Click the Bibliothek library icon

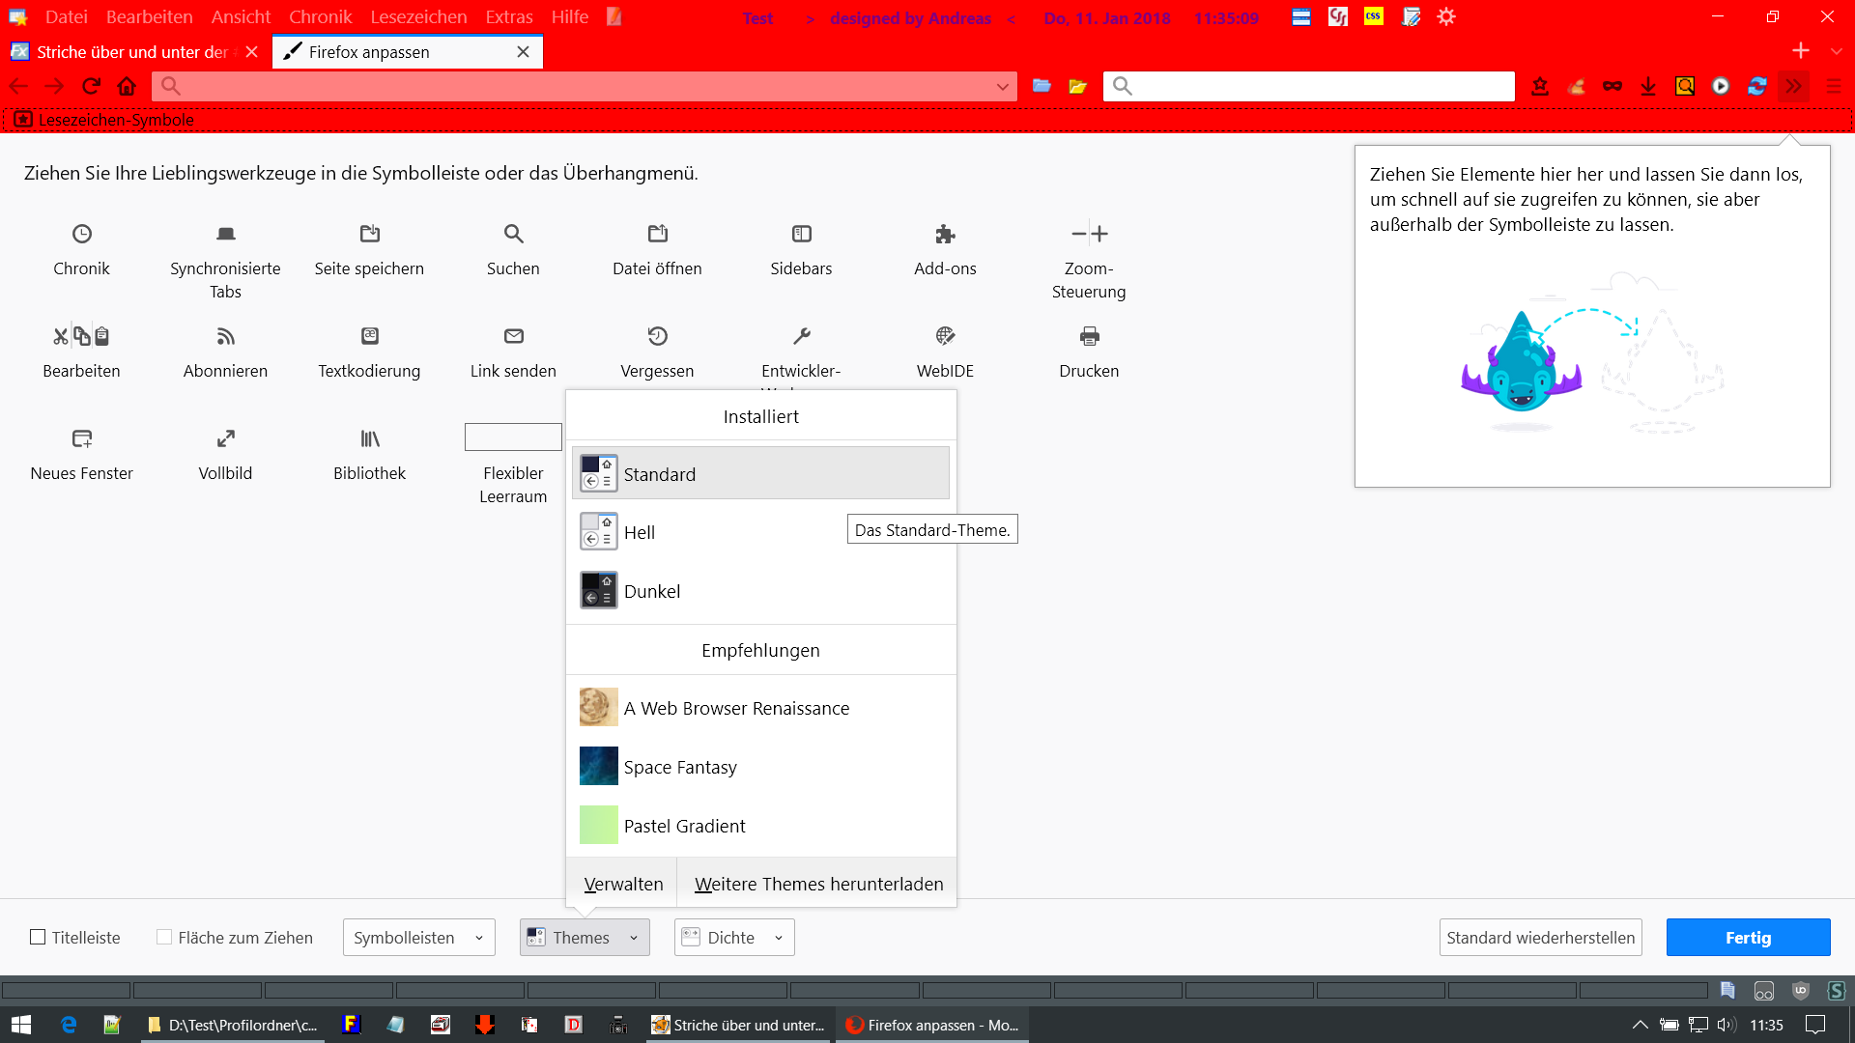[x=369, y=438]
